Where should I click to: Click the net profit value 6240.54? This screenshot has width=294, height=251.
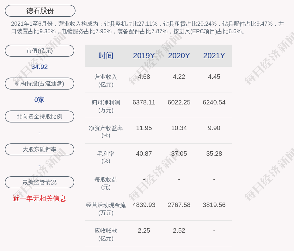pos(214,102)
